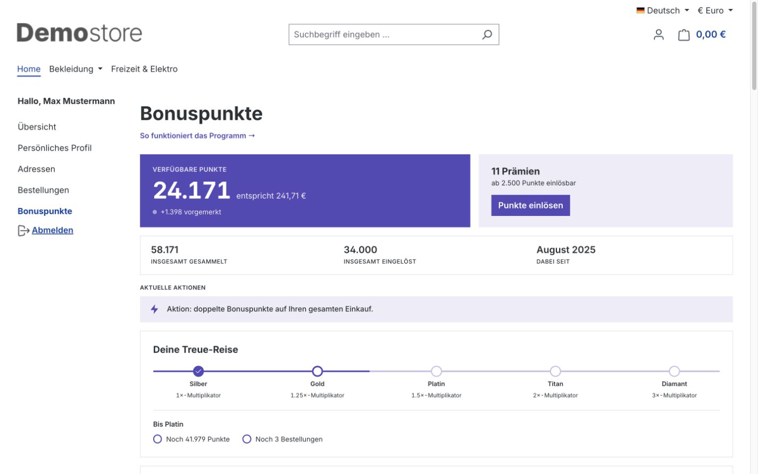
Task: Select the Gold tier milestone circle
Action: tap(318, 371)
